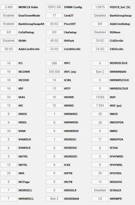135x205 pixels.
Task: Click the AddrCmdDrvStr 30.0Ω field
Action: click(x=9, y=49)
